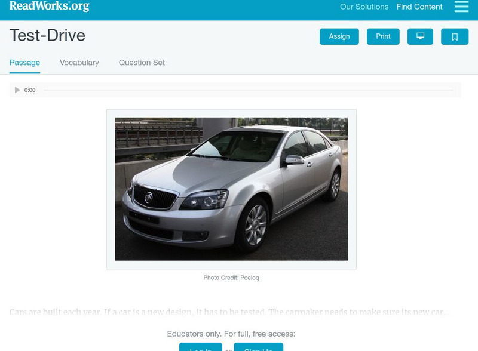Play the passage audio narration
478x351 pixels.
tap(16, 90)
